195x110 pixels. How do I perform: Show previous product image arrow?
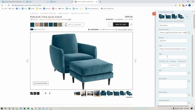[27, 61]
